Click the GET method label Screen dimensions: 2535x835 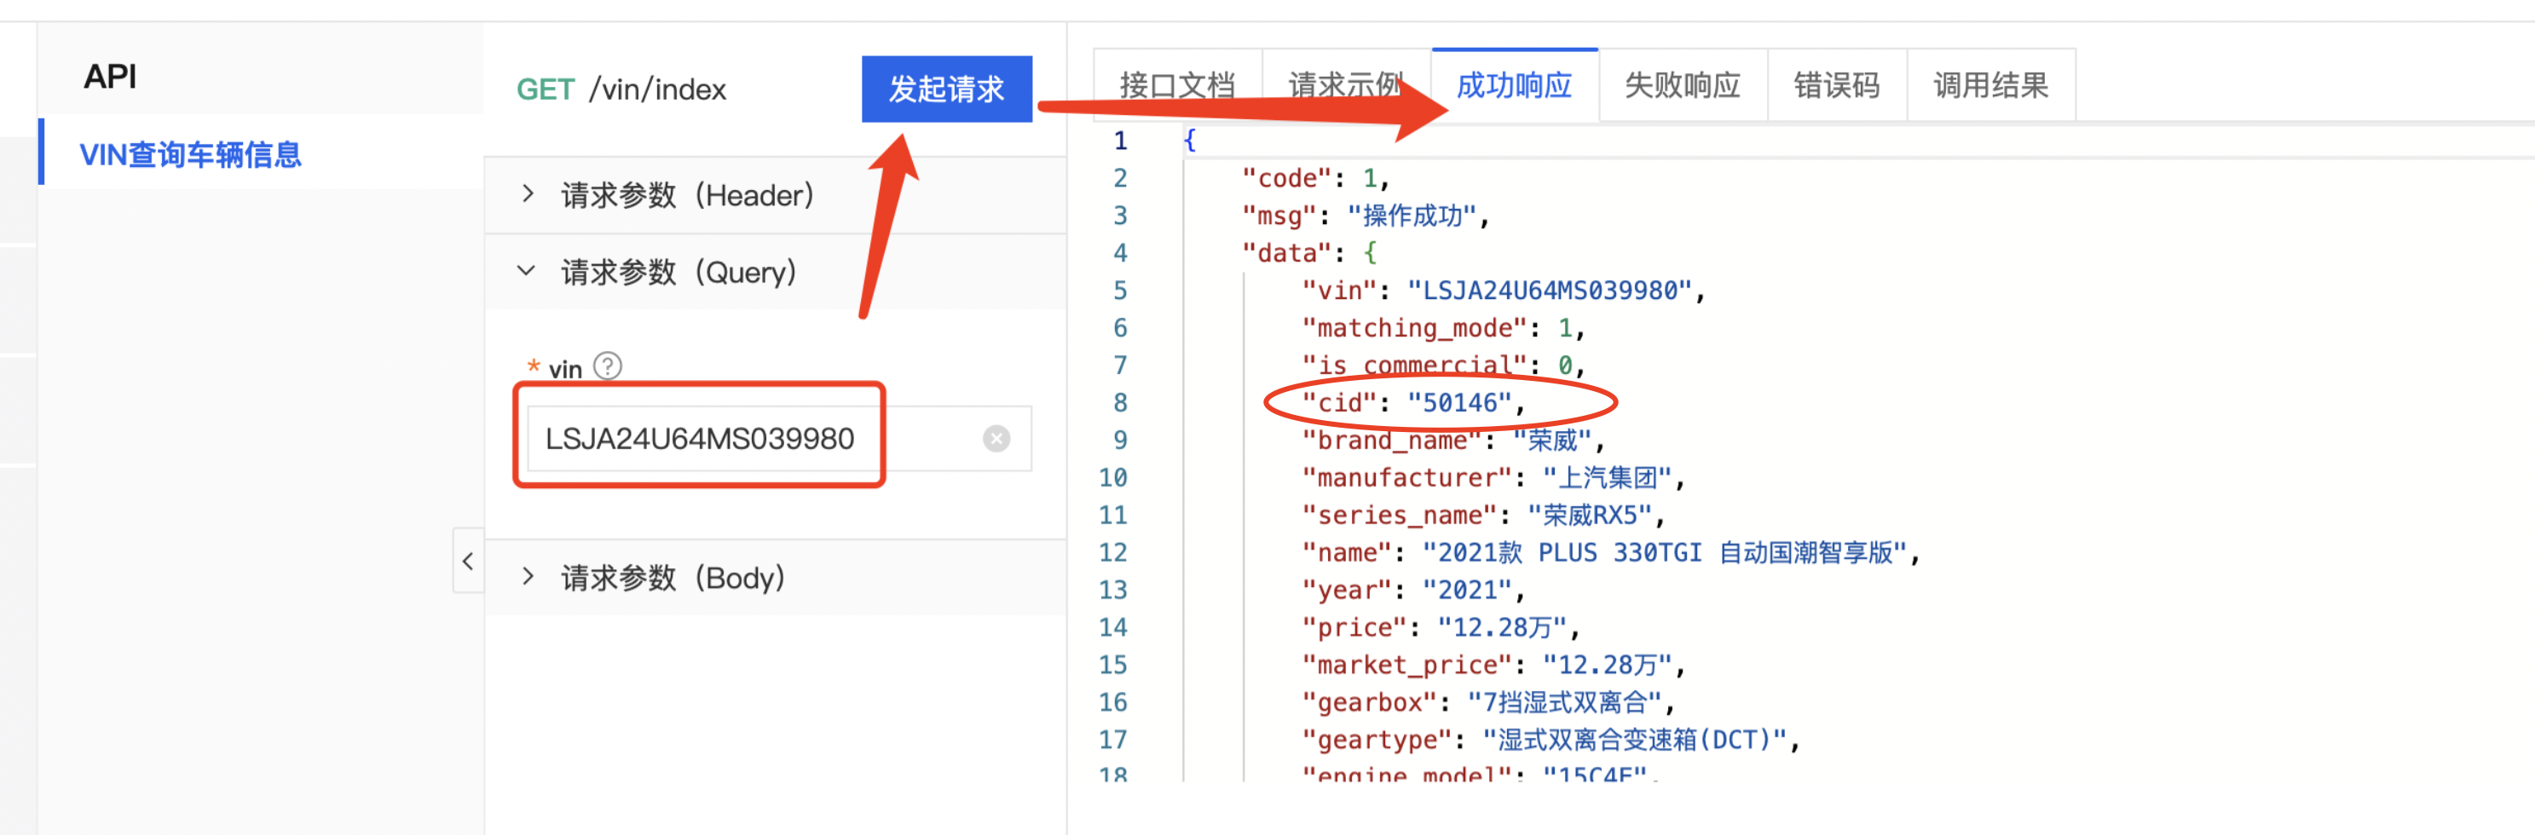tap(546, 89)
